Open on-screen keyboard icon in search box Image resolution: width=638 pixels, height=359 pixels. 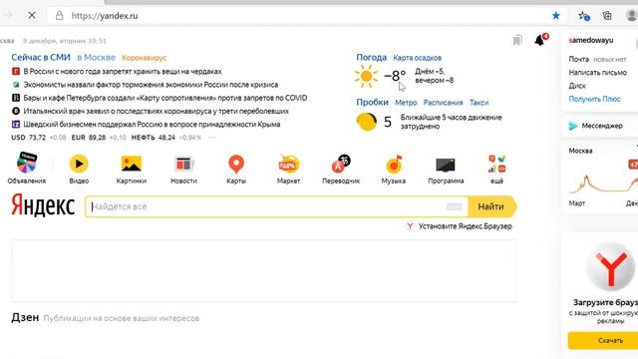[x=455, y=206]
